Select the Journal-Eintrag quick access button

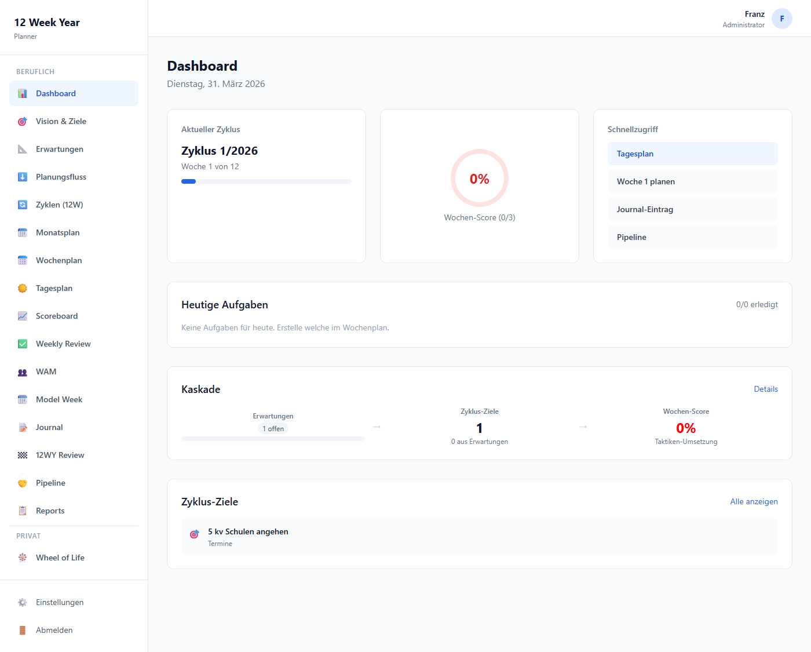[x=692, y=209]
